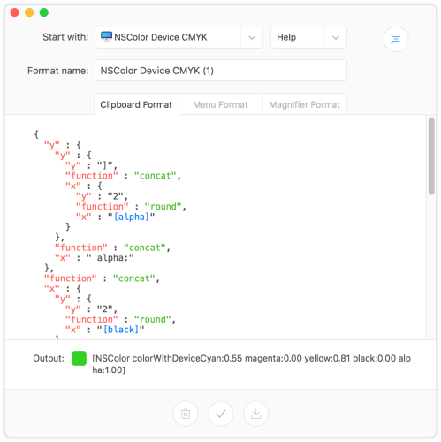Click the "]" string value in code
The image size is (441, 442).
click(x=105, y=165)
